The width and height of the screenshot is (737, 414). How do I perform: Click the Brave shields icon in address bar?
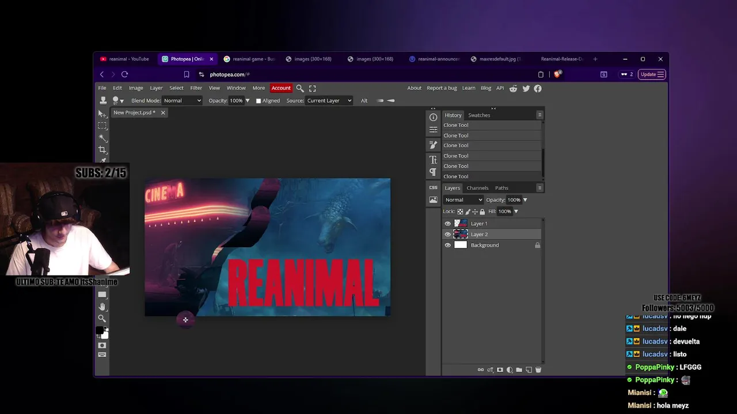pos(557,74)
